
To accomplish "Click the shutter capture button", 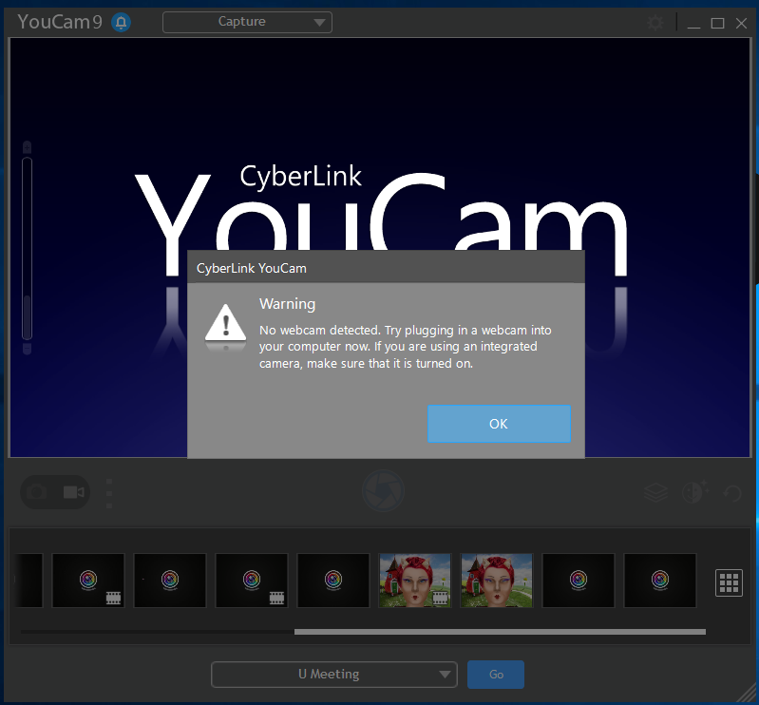I will click(x=383, y=490).
